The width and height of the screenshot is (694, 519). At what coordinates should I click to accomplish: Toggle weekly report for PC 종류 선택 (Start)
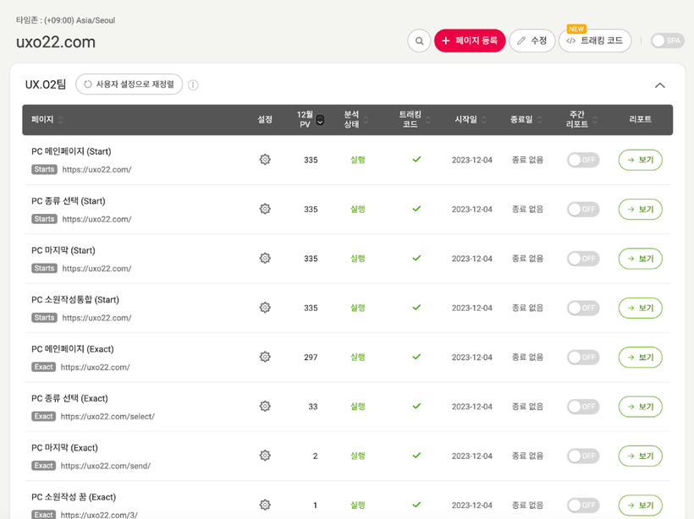(x=583, y=209)
